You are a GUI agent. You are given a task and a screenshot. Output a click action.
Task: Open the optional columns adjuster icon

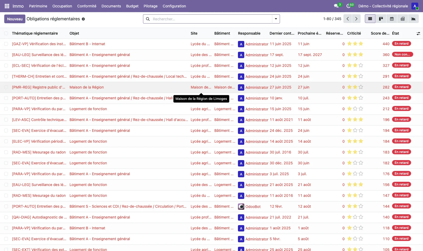pos(418,34)
